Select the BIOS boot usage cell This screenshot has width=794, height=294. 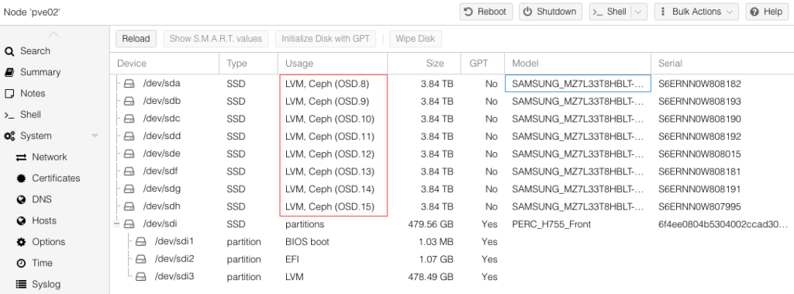pyautogui.click(x=333, y=242)
